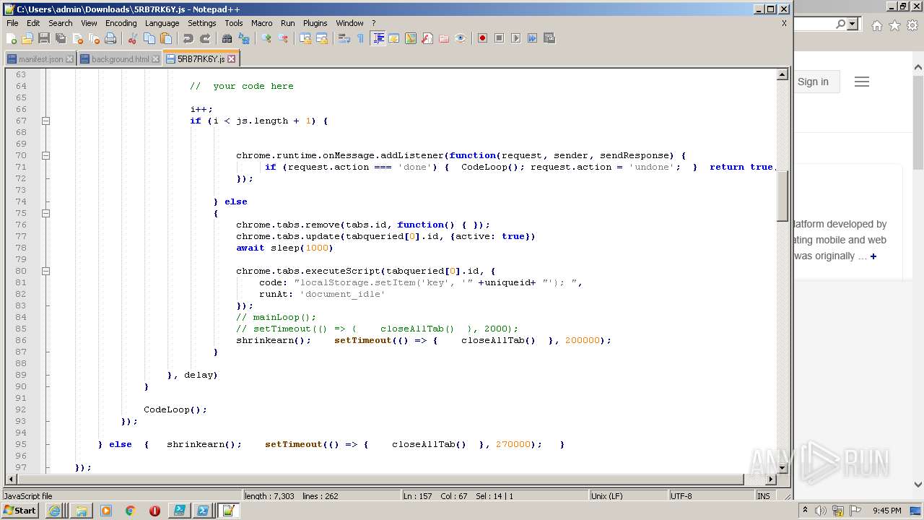Open the File menu
Viewport: 924px width, 520px height.
coord(12,23)
